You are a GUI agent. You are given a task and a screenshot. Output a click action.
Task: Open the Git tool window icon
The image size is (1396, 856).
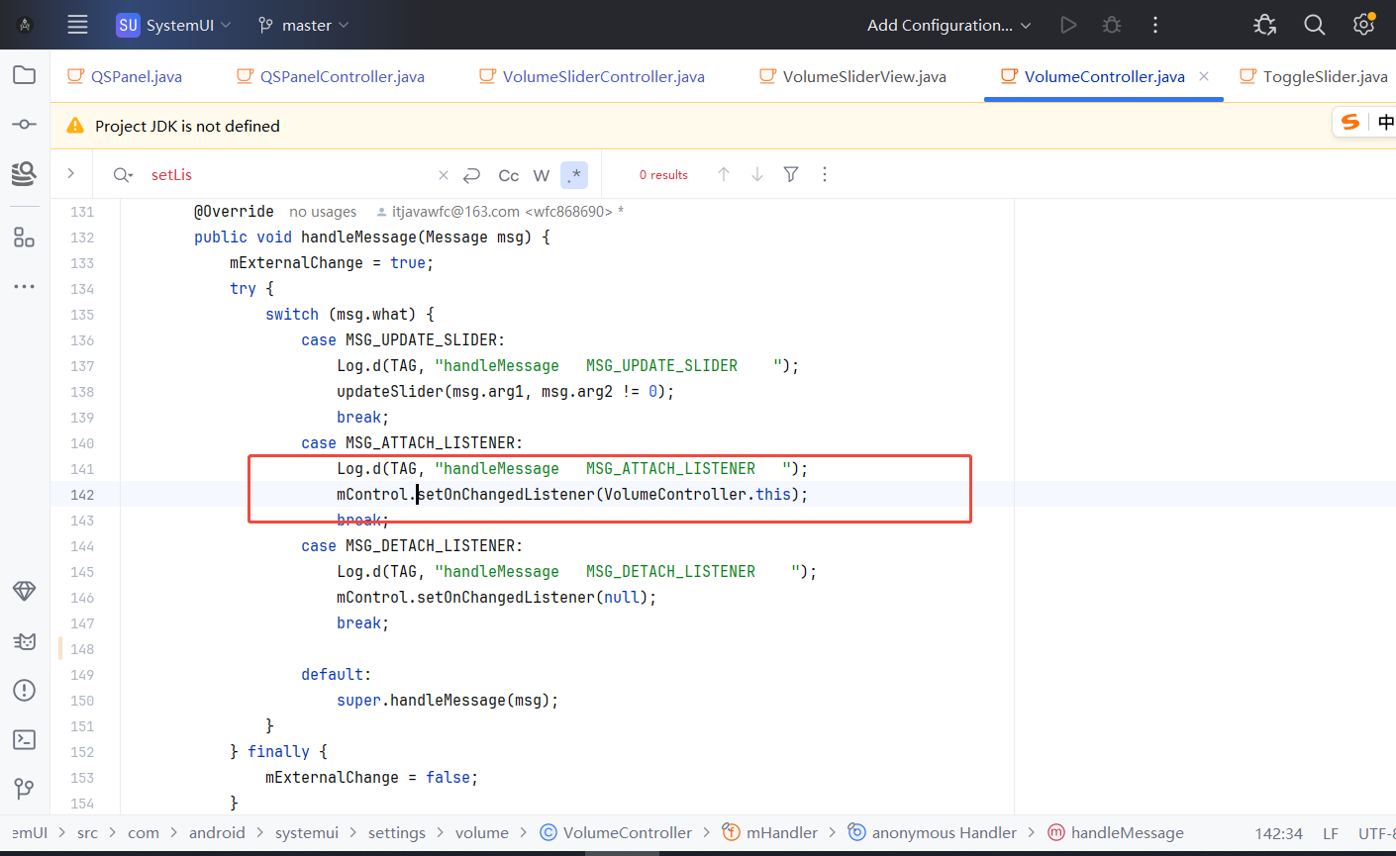pyautogui.click(x=25, y=789)
